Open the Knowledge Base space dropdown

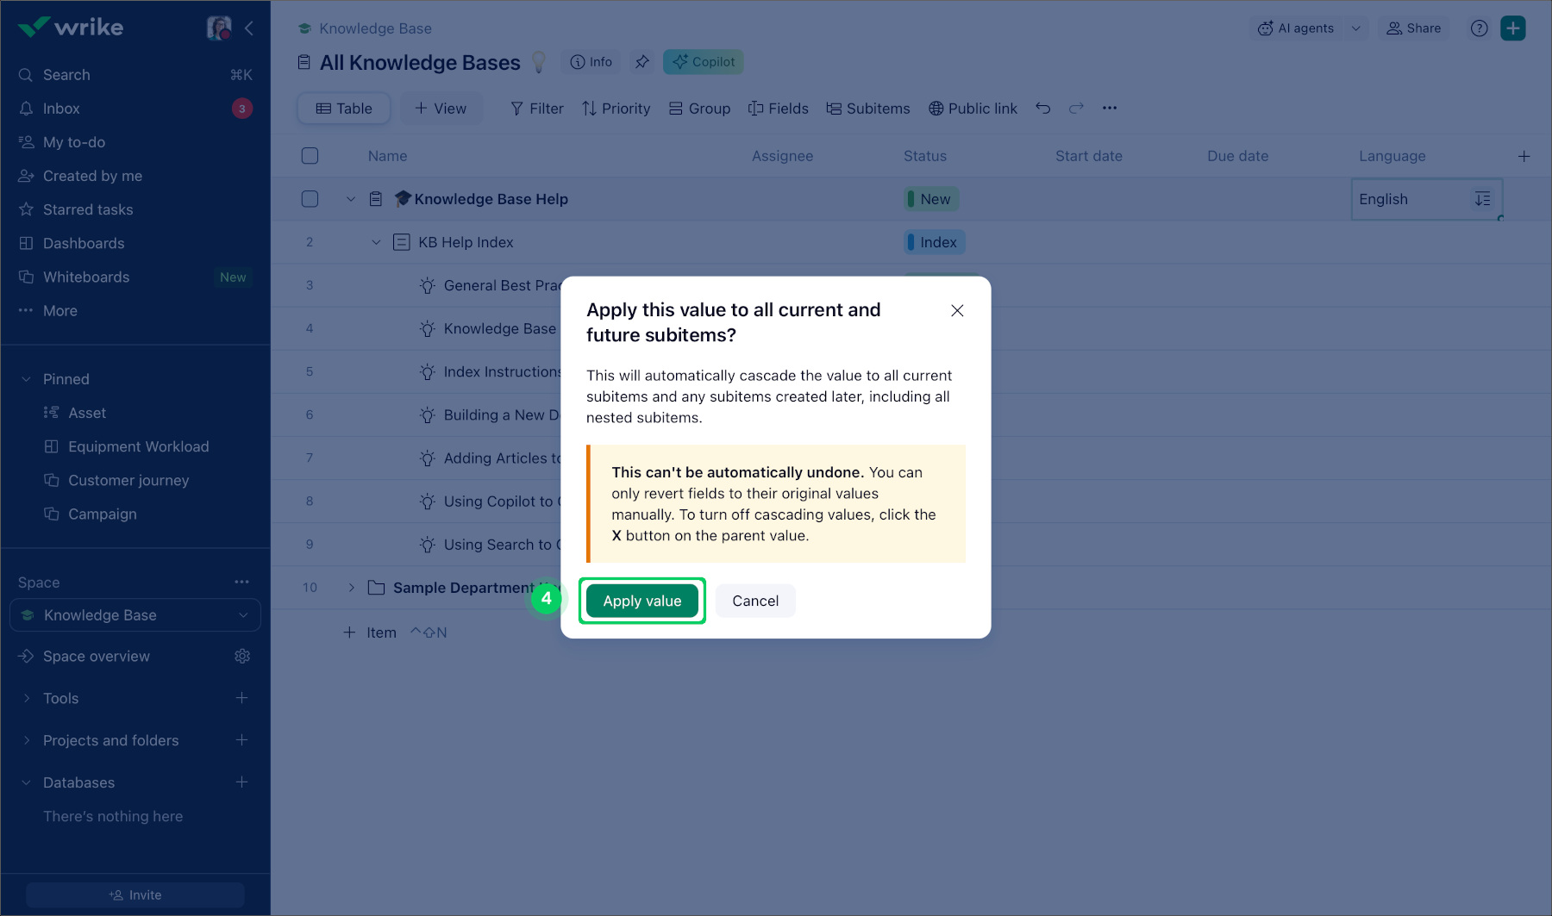pyautogui.click(x=135, y=615)
